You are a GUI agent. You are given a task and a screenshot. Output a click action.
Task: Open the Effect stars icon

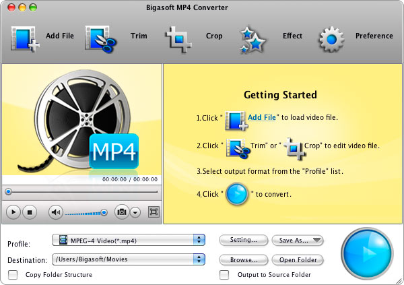[x=254, y=38]
